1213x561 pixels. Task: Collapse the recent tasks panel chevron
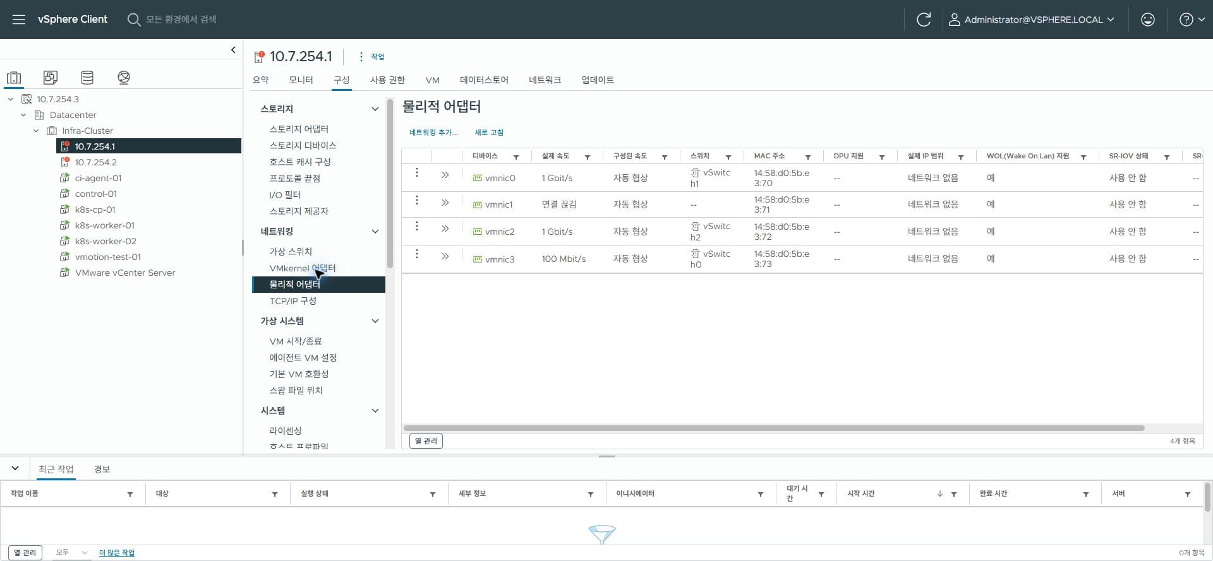(x=15, y=468)
